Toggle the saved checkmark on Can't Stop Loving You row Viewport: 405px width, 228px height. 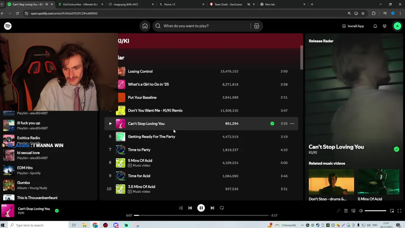click(272, 123)
